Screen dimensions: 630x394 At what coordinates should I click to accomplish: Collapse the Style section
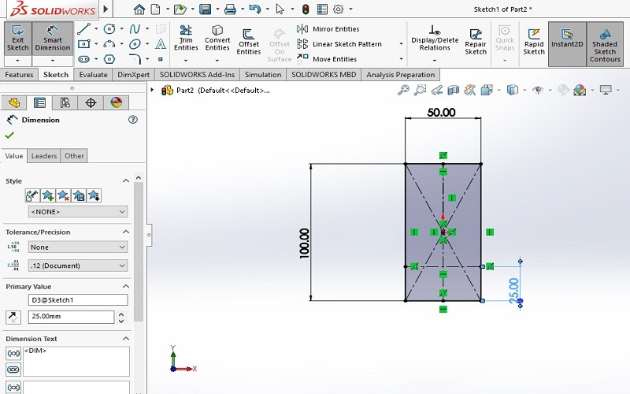pyautogui.click(x=126, y=181)
